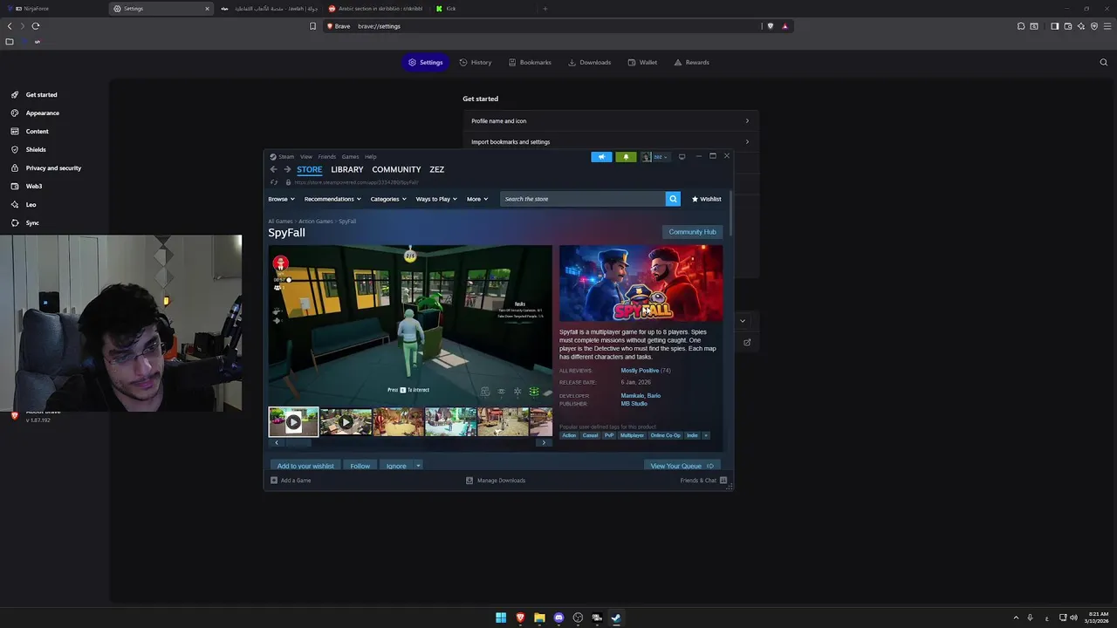
Task: Click the Multiplayer tag
Action: click(632, 435)
